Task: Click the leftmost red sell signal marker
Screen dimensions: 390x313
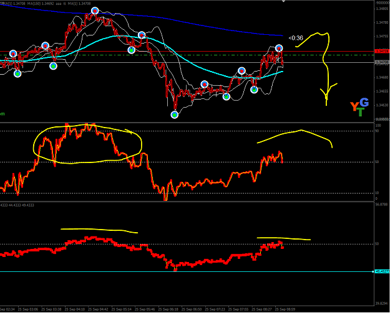Action: (x=13, y=54)
